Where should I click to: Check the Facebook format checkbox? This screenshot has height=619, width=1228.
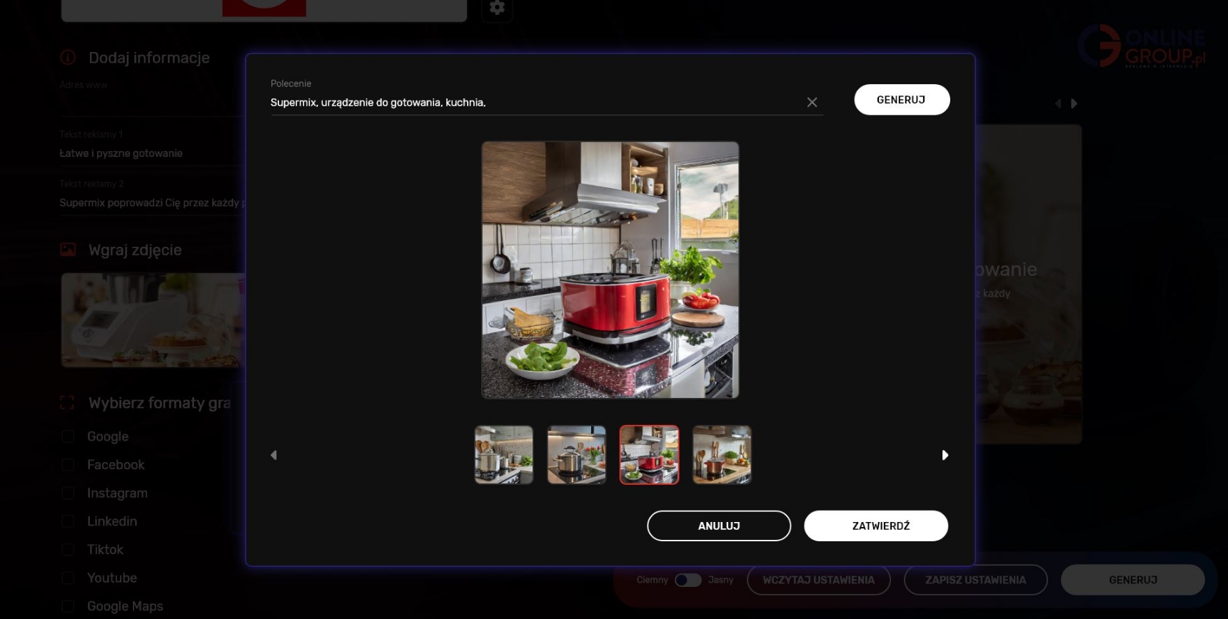pyautogui.click(x=68, y=465)
